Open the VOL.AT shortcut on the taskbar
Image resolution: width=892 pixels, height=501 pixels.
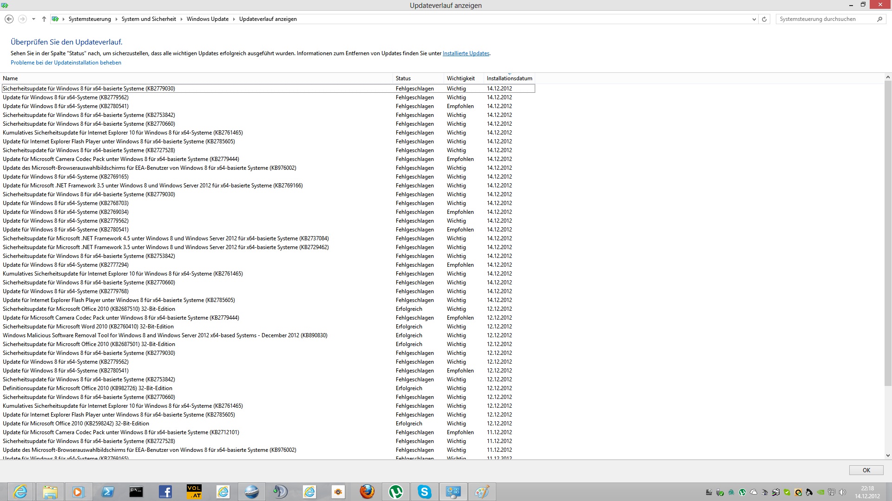pyautogui.click(x=194, y=492)
